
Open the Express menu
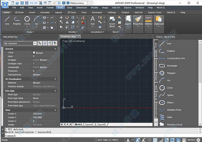[128, 8]
